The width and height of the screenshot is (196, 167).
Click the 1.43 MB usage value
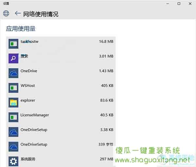pyautogui.click(x=106, y=71)
